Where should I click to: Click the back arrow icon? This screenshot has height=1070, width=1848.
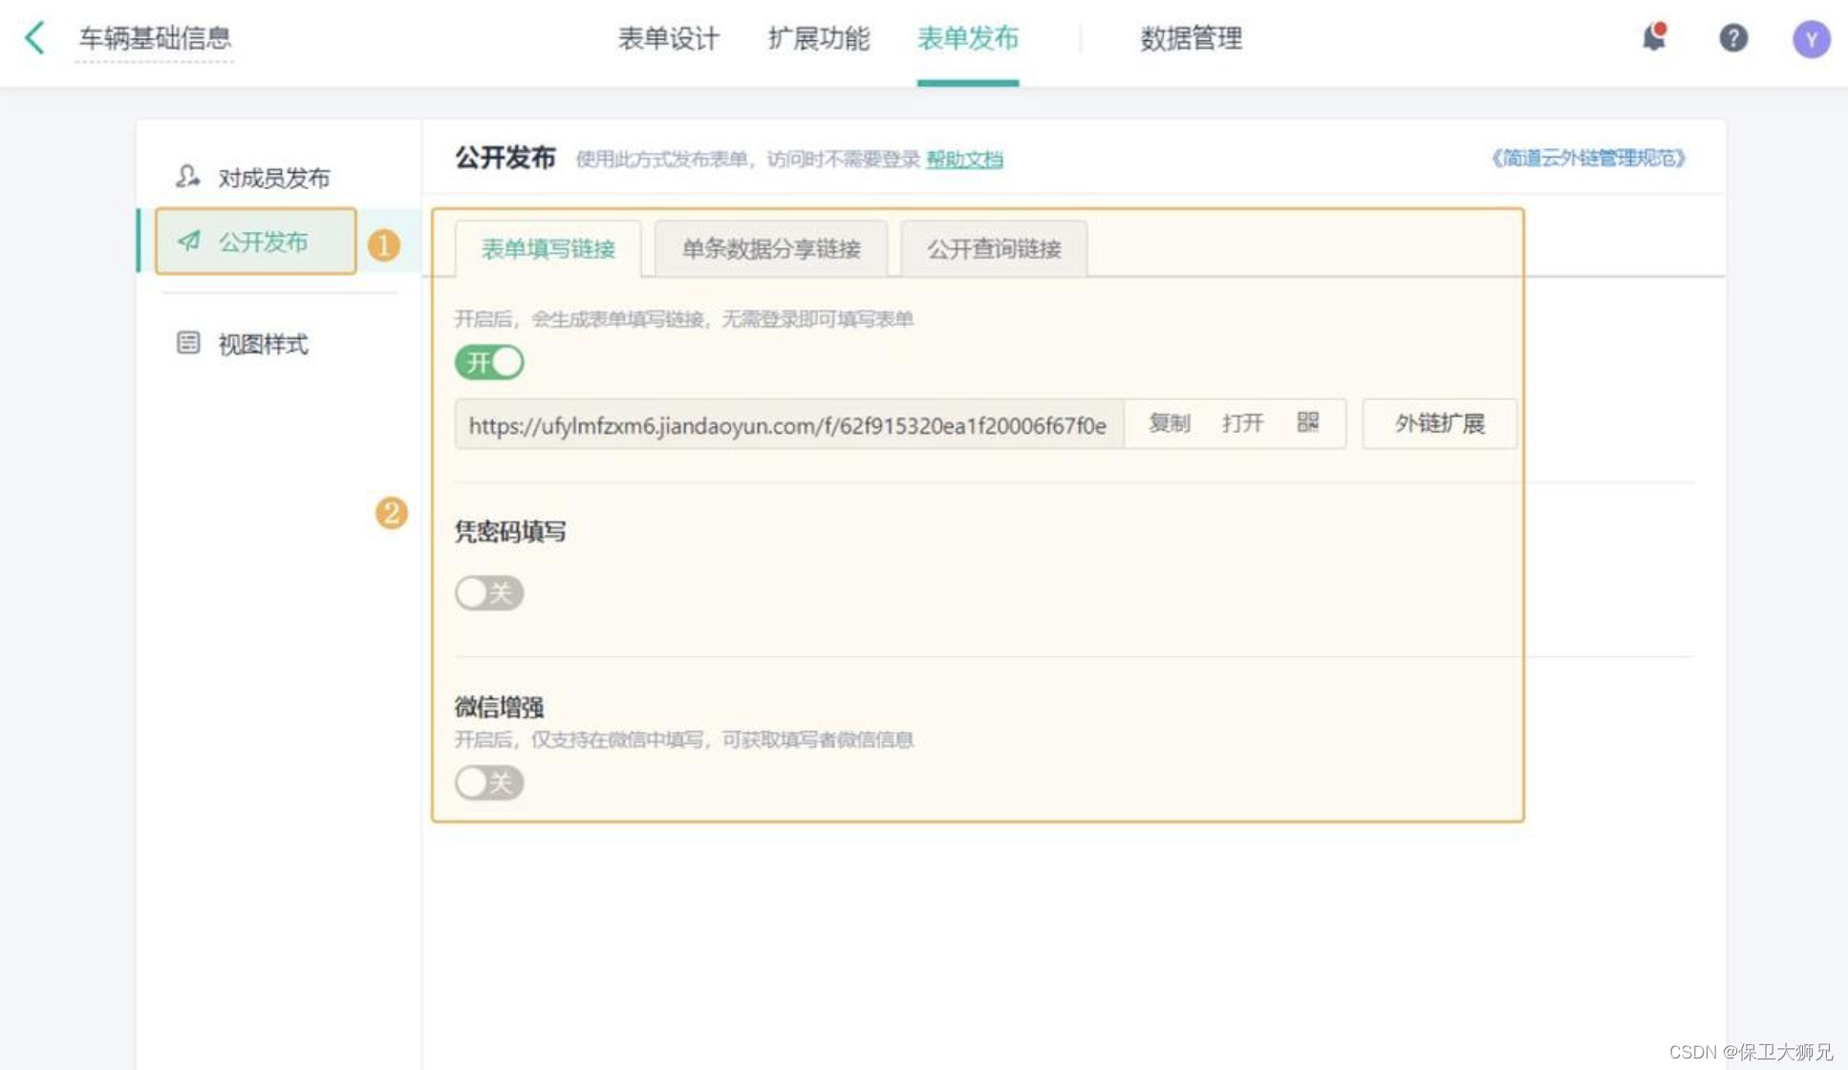coord(35,38)
